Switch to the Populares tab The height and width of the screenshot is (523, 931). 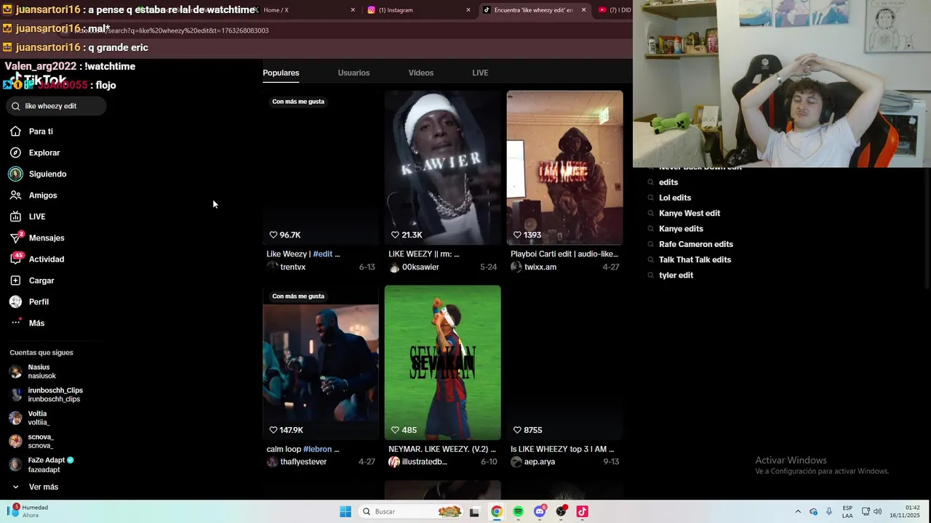(x=281, y=73)
